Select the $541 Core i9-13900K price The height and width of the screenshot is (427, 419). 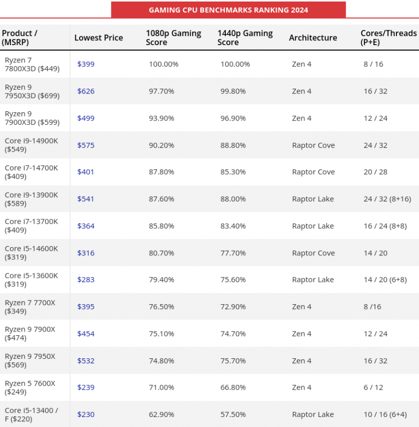click(86, 199)
